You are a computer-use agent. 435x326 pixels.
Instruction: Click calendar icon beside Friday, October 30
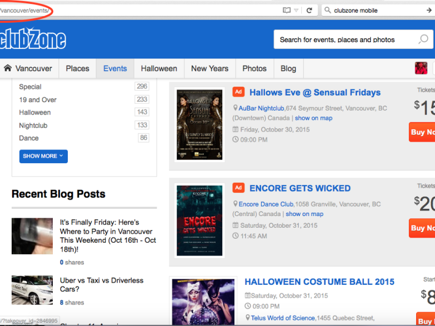coord(235,129)
